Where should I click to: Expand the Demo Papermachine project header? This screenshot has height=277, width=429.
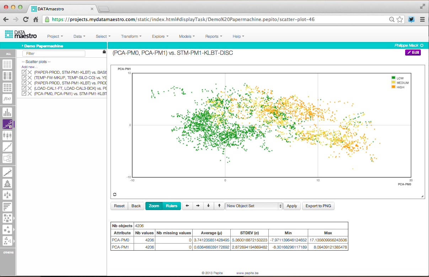coord(43,46)
